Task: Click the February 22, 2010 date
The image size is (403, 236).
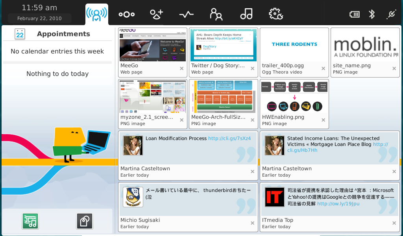Action: click(x=39, y=18)
